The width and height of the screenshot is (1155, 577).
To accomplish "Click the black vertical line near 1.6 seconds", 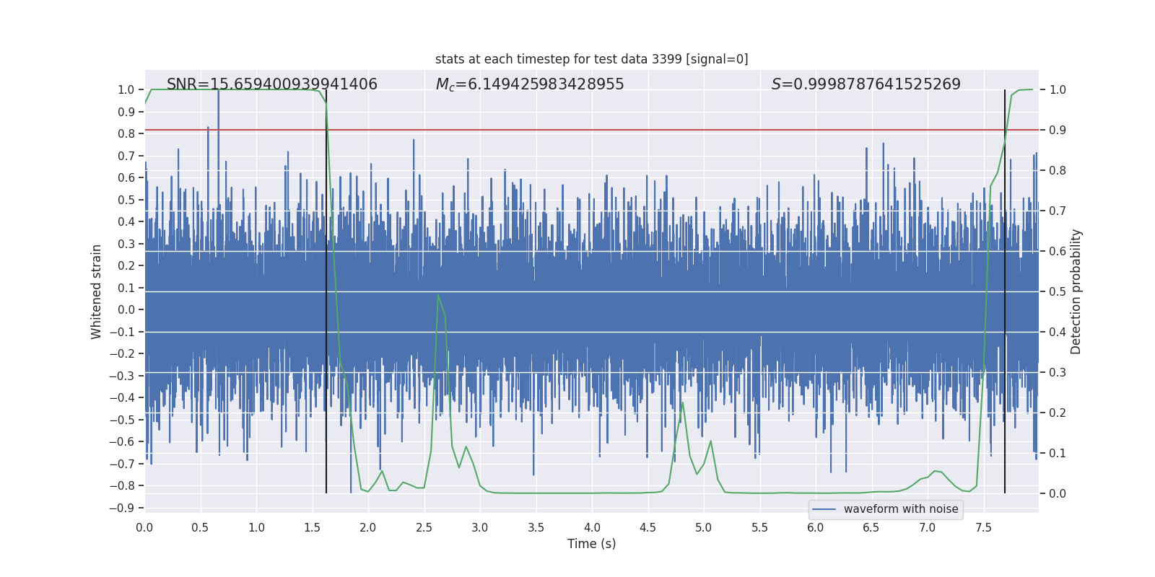I will (326, 288).
